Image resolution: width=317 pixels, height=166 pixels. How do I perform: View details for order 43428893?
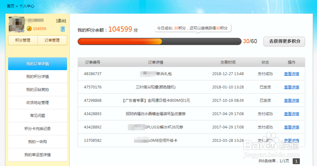pos(292,114)
